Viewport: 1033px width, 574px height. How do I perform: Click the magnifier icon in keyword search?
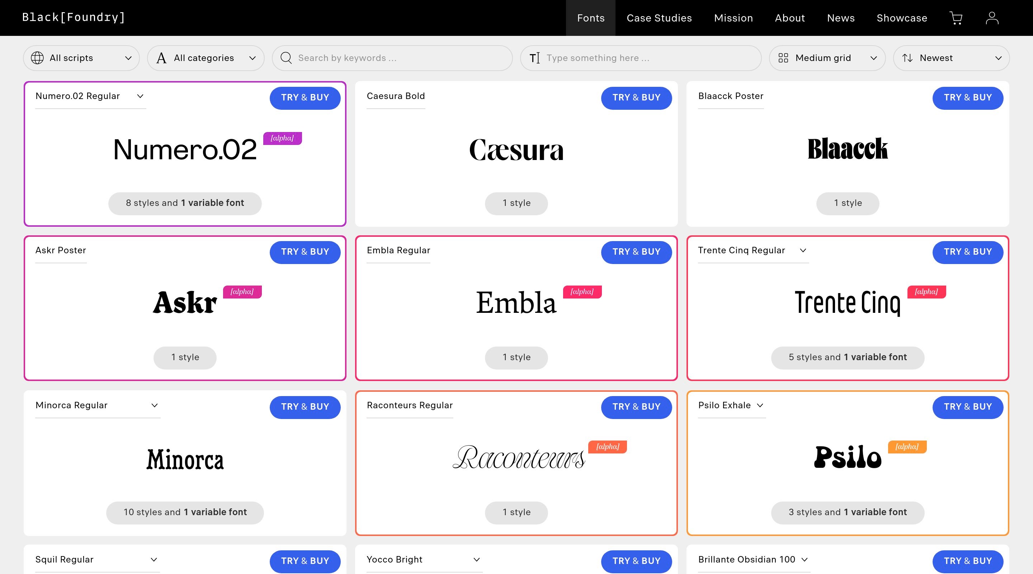[x=286, y=58]
